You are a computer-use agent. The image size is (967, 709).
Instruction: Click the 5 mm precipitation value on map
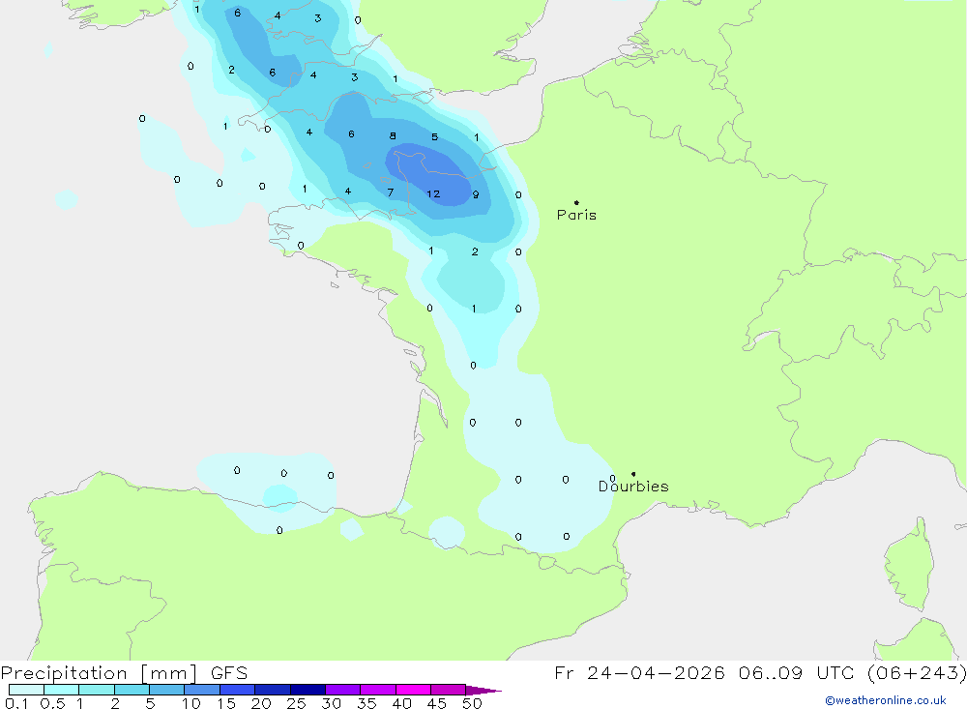[435, 137]
